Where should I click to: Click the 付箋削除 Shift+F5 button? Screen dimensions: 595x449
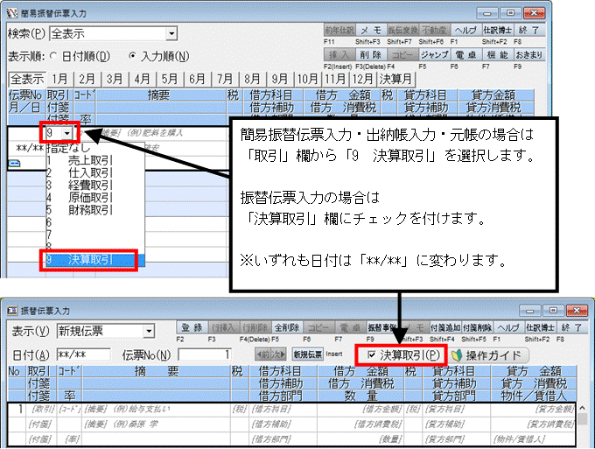point(477,327)
